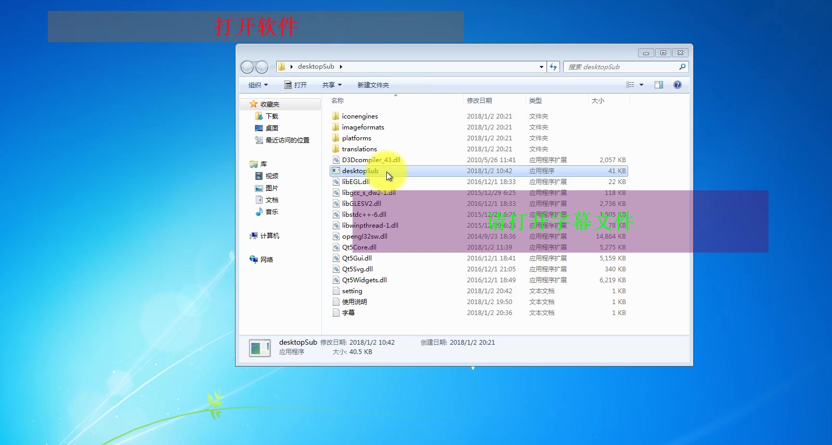The width and height of the screenshot is (832, 445).
Task: Click the folder icon in address bar
Action: [x=282, y=67]
